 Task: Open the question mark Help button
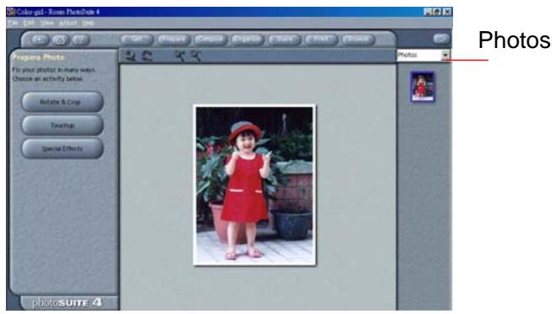[x=81, y=40]
